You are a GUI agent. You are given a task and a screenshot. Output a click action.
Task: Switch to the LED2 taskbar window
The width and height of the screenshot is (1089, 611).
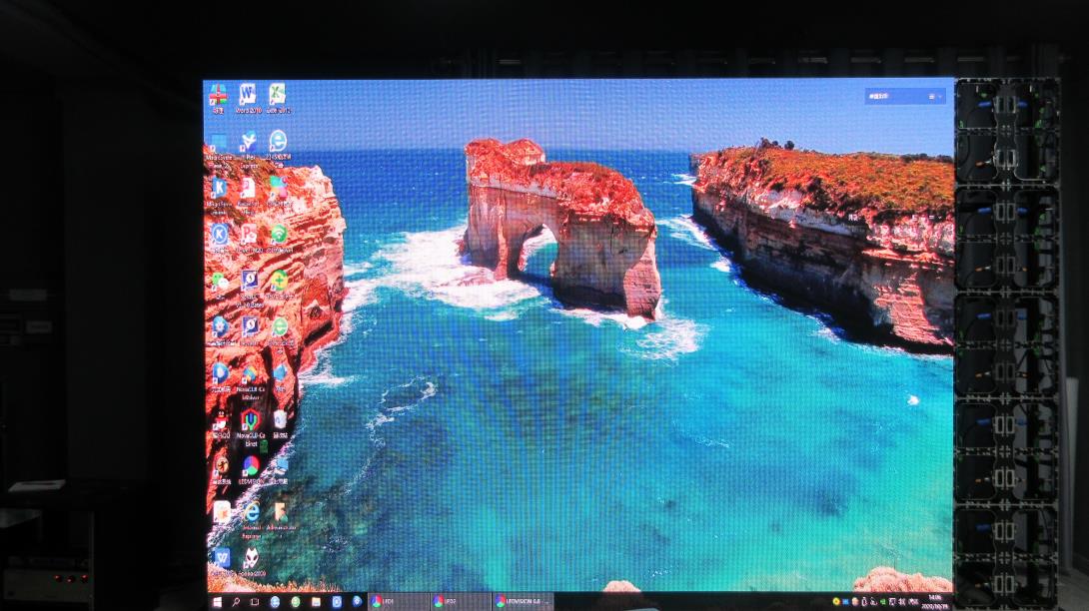coord(461,602)
